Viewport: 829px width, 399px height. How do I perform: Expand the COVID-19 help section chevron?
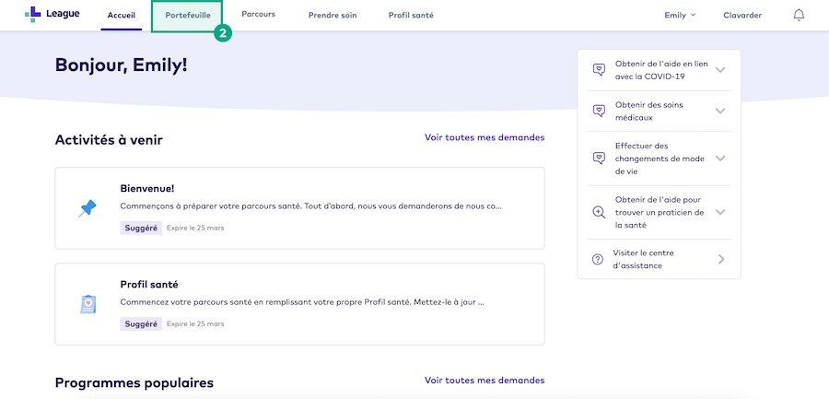pyautogui.click(x=720, y=70)
